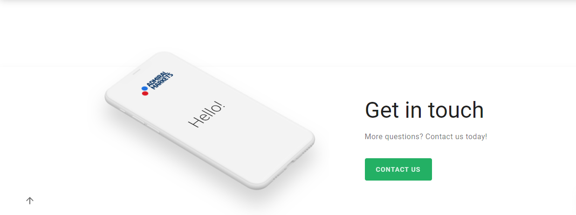Image resolution: width=576 pixels, height=215 pixels.
Task: Click the word 'touch' in the heading
Action: 456,110
